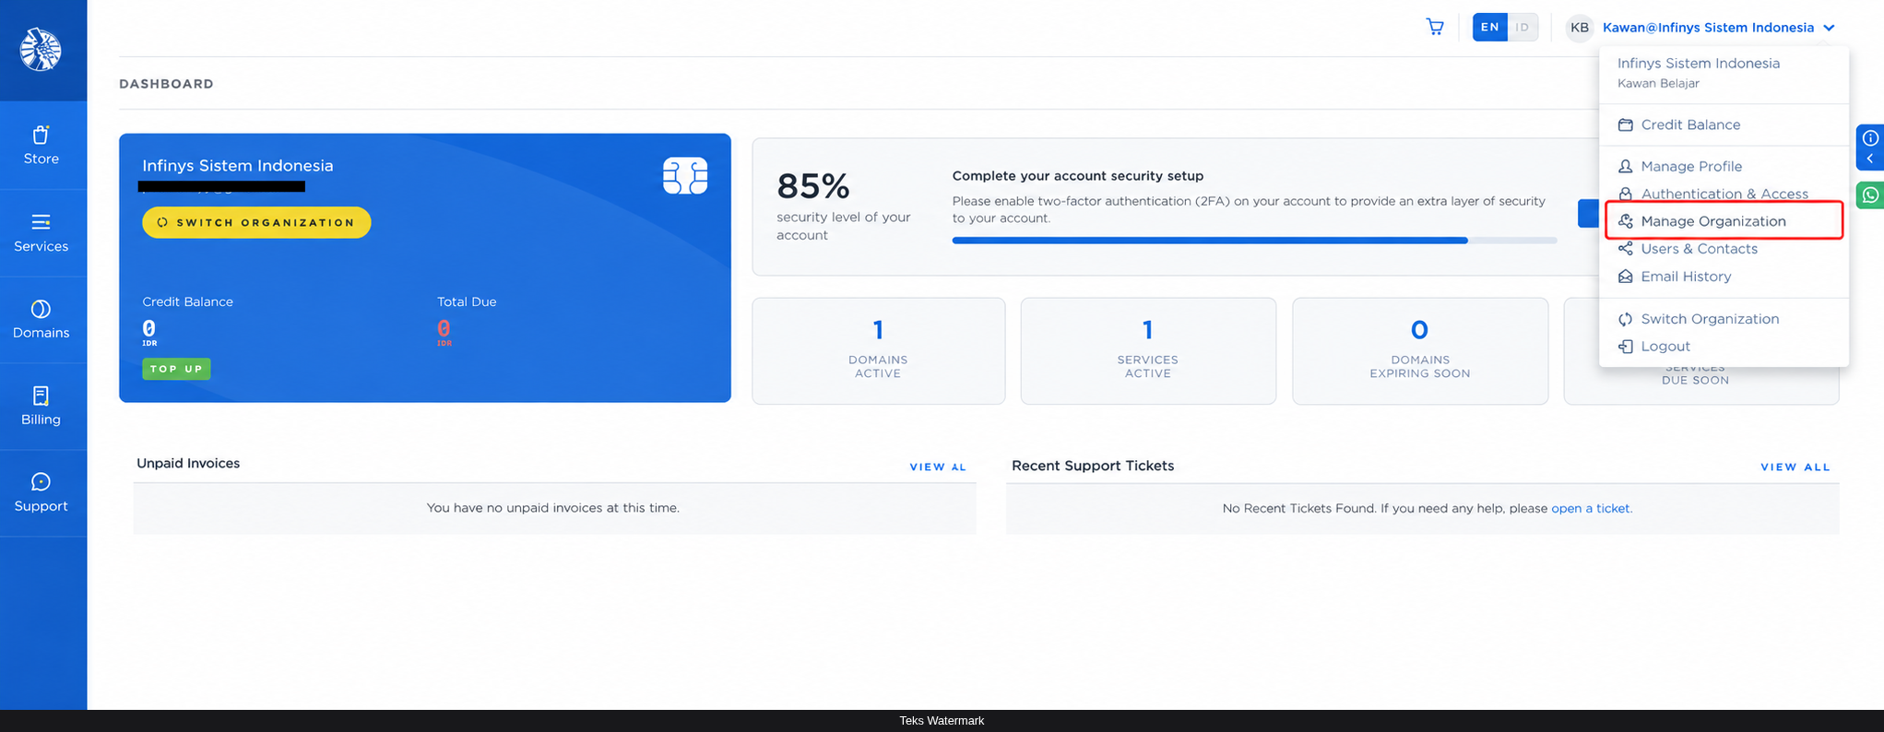Click the Credit Balance amount on the card
Screen dimensions: 1884x732
point(148,329)
